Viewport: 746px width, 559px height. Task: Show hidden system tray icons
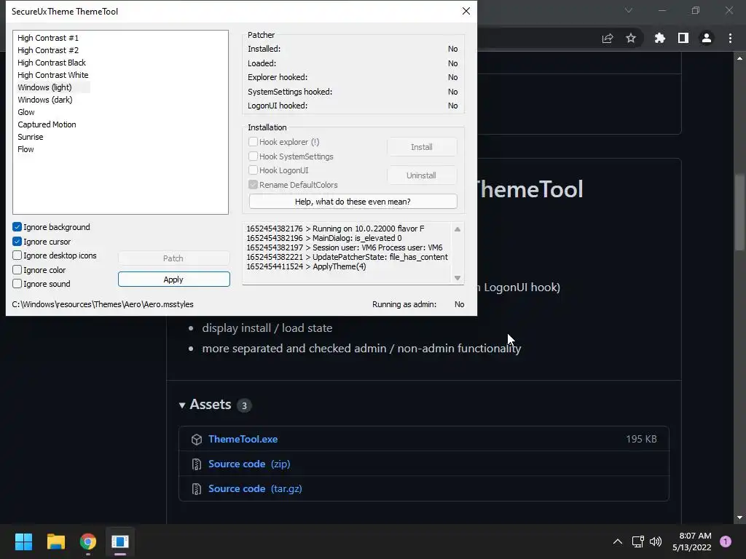point(618,542)
